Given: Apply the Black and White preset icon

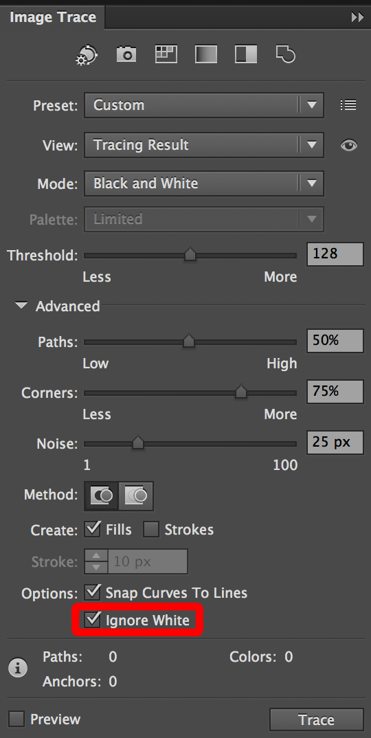Looking at the screenshot, I should pyautogui.click(x=246, y=54).
